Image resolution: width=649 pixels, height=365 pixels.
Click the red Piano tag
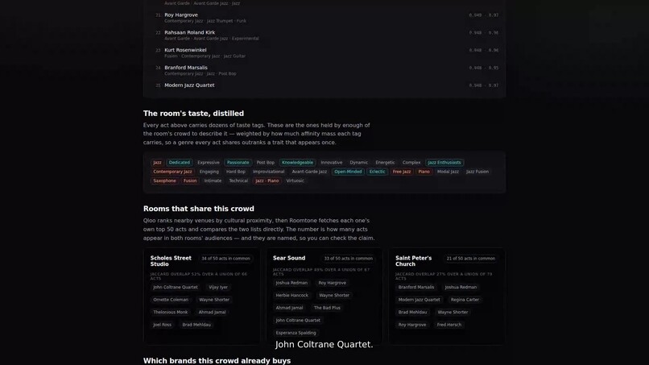[424, 172]
